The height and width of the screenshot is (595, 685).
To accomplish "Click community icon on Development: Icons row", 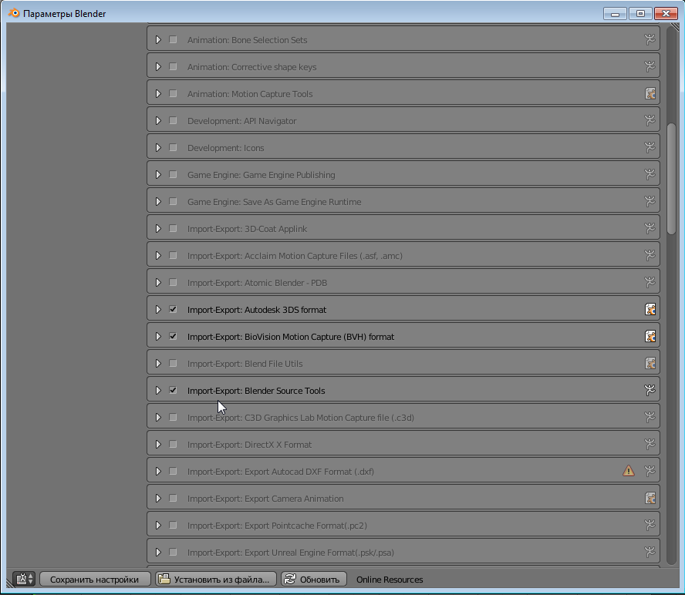I will [650, 147].
